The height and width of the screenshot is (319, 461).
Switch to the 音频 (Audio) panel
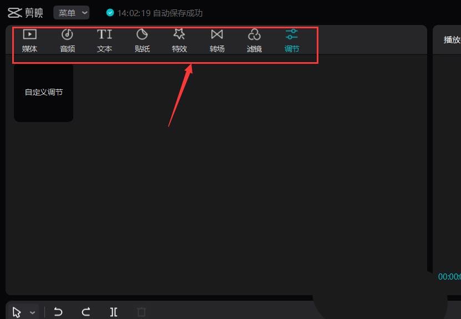(x=67, y=40)
